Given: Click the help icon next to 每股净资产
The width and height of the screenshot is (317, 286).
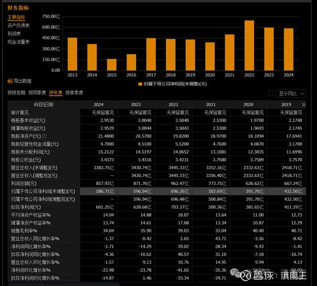Looking at the screenshot, I should (45, 136).
